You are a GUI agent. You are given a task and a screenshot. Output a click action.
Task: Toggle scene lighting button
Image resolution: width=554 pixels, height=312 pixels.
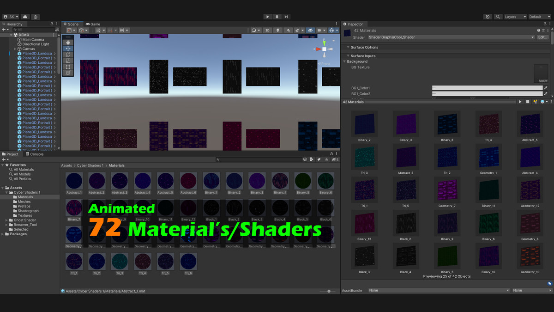[278, 31]
